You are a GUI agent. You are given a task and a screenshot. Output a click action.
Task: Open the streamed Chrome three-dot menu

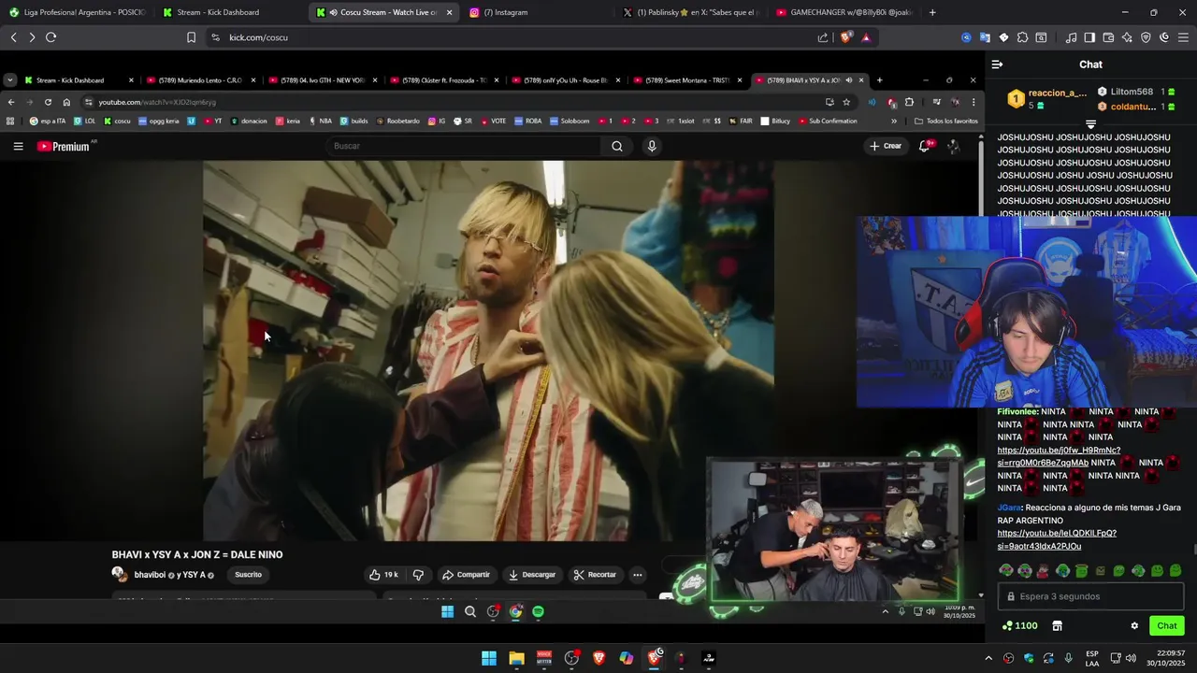973,102
